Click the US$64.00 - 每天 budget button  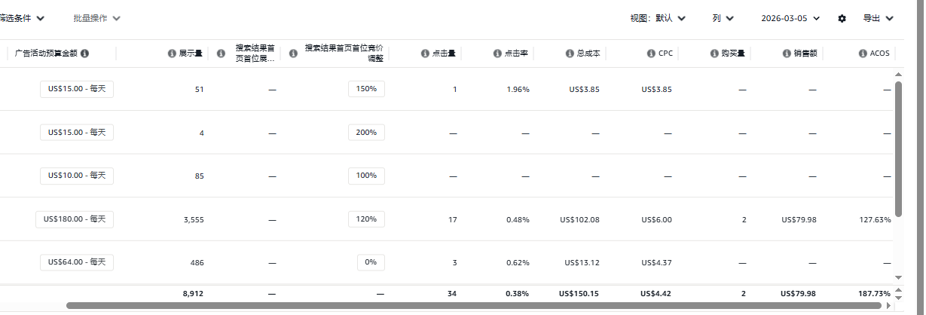point(77,262)
